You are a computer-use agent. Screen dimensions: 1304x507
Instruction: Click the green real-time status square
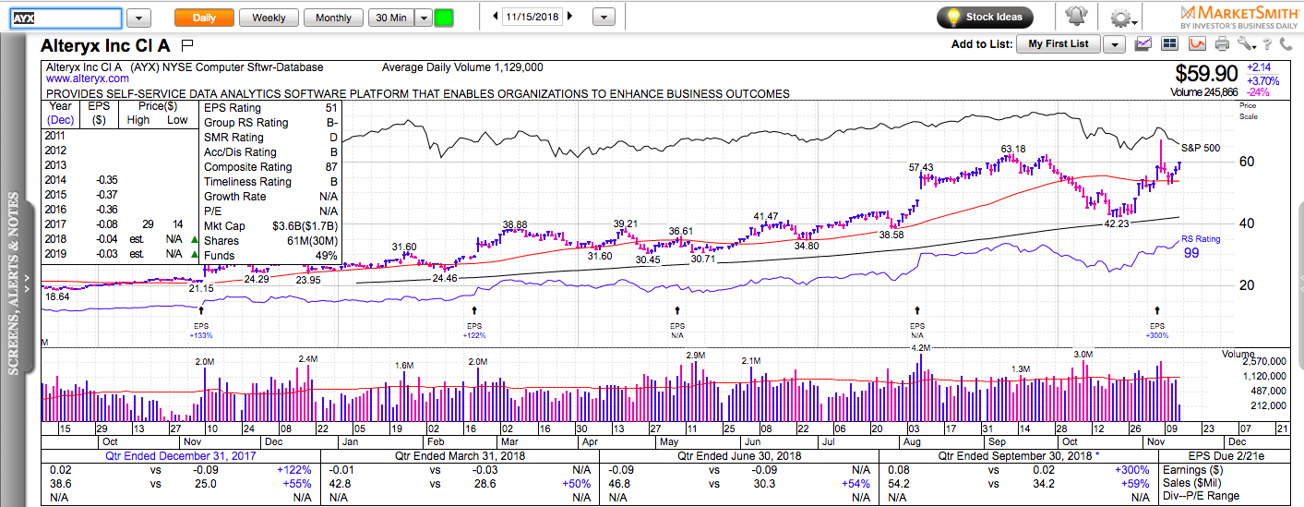[x=444, y=18]
